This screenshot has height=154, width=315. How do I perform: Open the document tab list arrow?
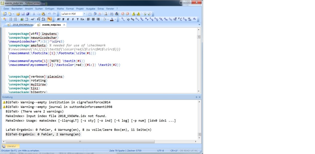pos(199,25)
